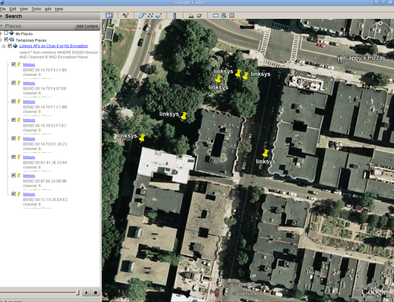The height and width of the screenshot is (302, 394).
Task: Open Linksys APs on Chan 6 link
Action: coord(54,46)
